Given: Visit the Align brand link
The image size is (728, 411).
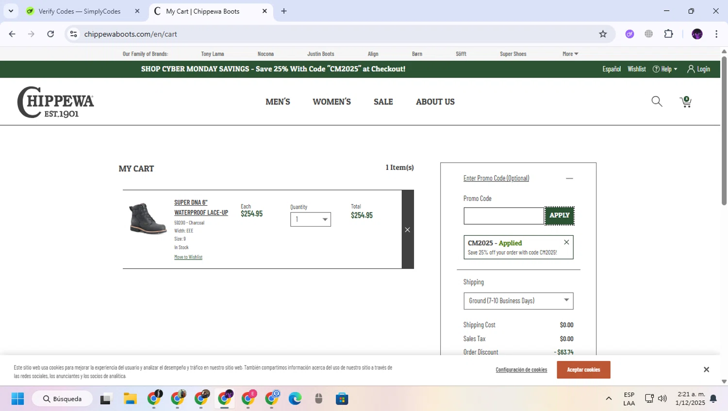Looking at the screenshot, I should [373, 54].
